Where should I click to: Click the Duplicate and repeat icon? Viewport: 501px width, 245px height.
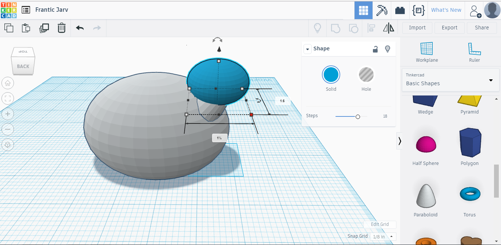44,28
